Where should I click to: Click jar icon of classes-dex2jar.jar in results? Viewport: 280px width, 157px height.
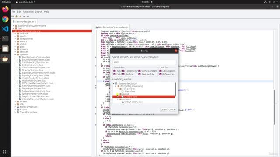point(116,83)
